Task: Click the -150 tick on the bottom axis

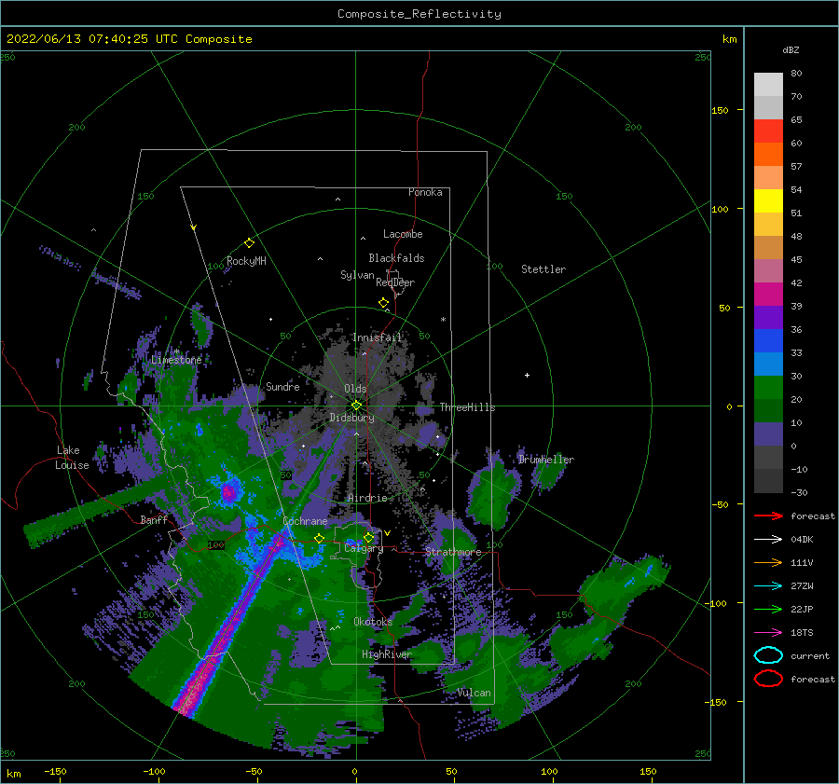Action: click(55, 771)
